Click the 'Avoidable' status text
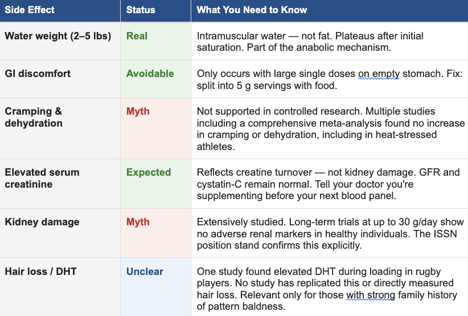Viewport: 468px width, 316px height. pyautogui.click(x=150, y=74)
